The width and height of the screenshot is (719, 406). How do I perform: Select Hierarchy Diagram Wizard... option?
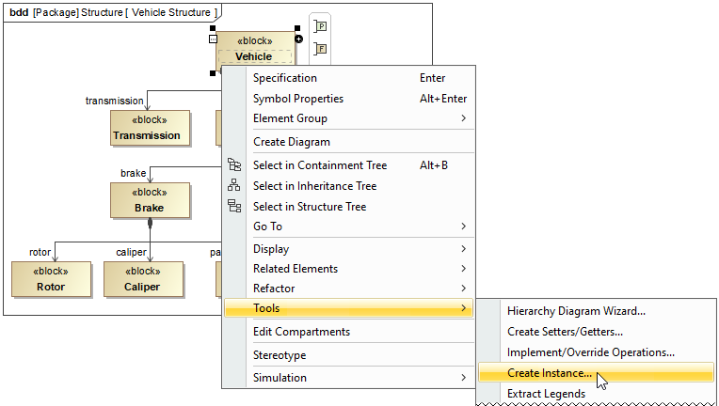[576, 311]
